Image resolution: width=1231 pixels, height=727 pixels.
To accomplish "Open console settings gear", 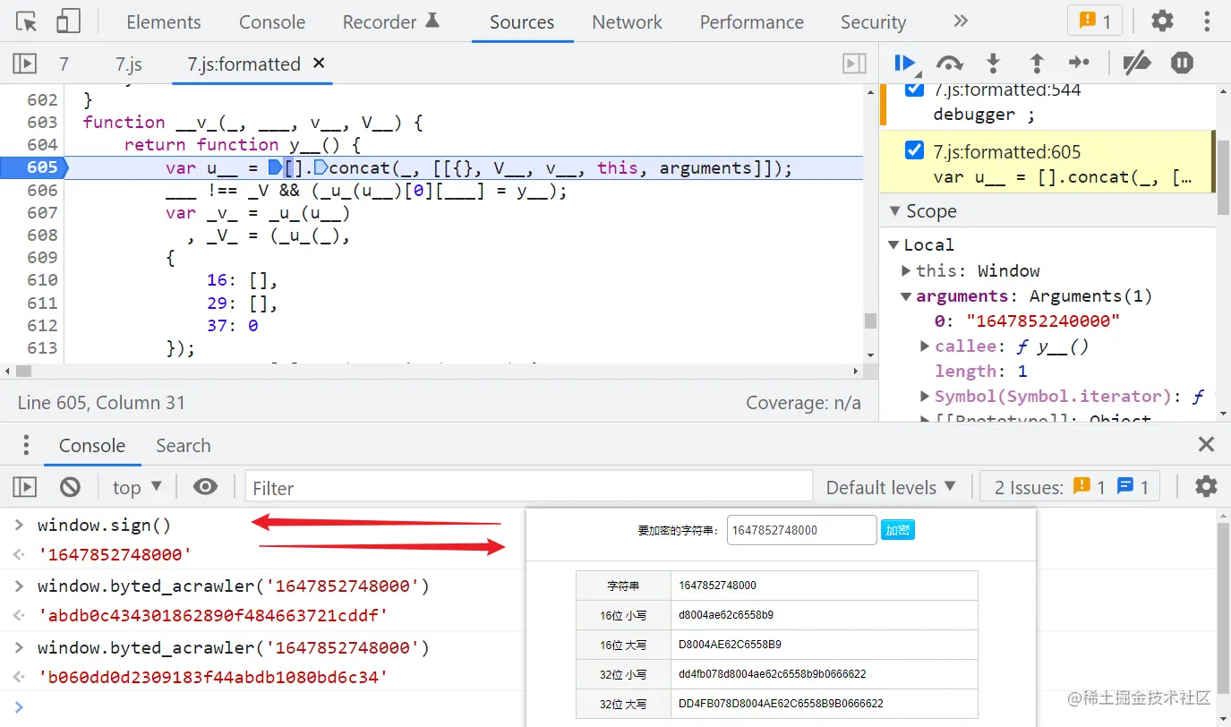I will [1206, 486].
